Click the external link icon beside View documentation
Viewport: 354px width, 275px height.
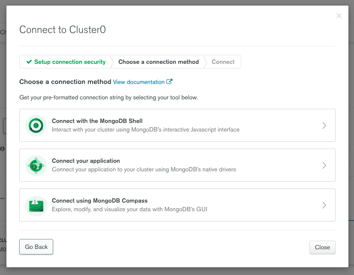pos(169,82)
